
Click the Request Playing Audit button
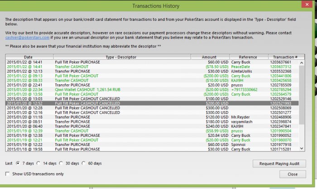(x=279, y=164)
